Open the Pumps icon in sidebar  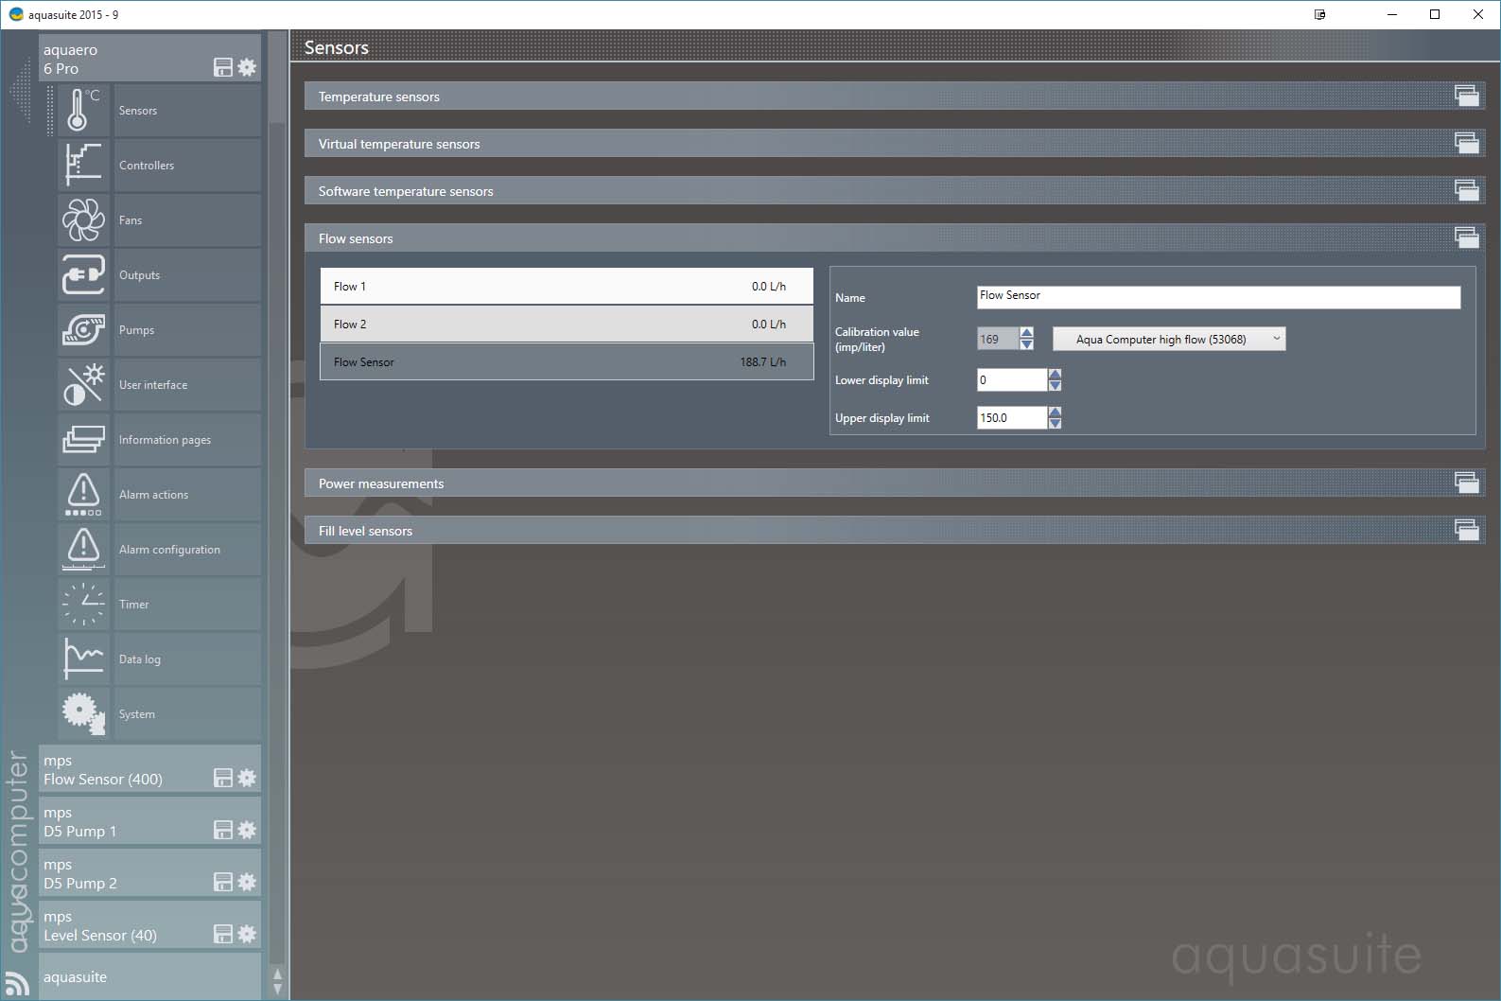[x=83, y=330]
